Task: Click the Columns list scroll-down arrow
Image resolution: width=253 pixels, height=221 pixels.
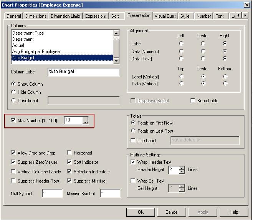Action: tap(116, 61)
